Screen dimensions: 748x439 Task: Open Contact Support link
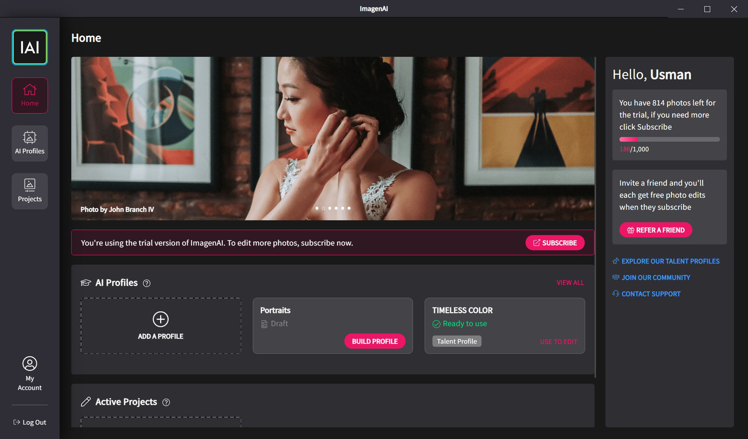pyautogui.click(x=646, y=294)
